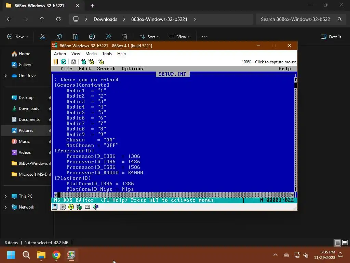Click the network status icon in 86Box

pyautogui.click(x=79, y=207)
